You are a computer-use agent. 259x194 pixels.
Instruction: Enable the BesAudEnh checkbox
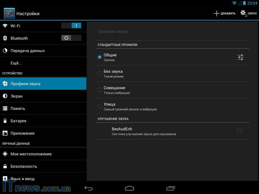pos(239,131)
